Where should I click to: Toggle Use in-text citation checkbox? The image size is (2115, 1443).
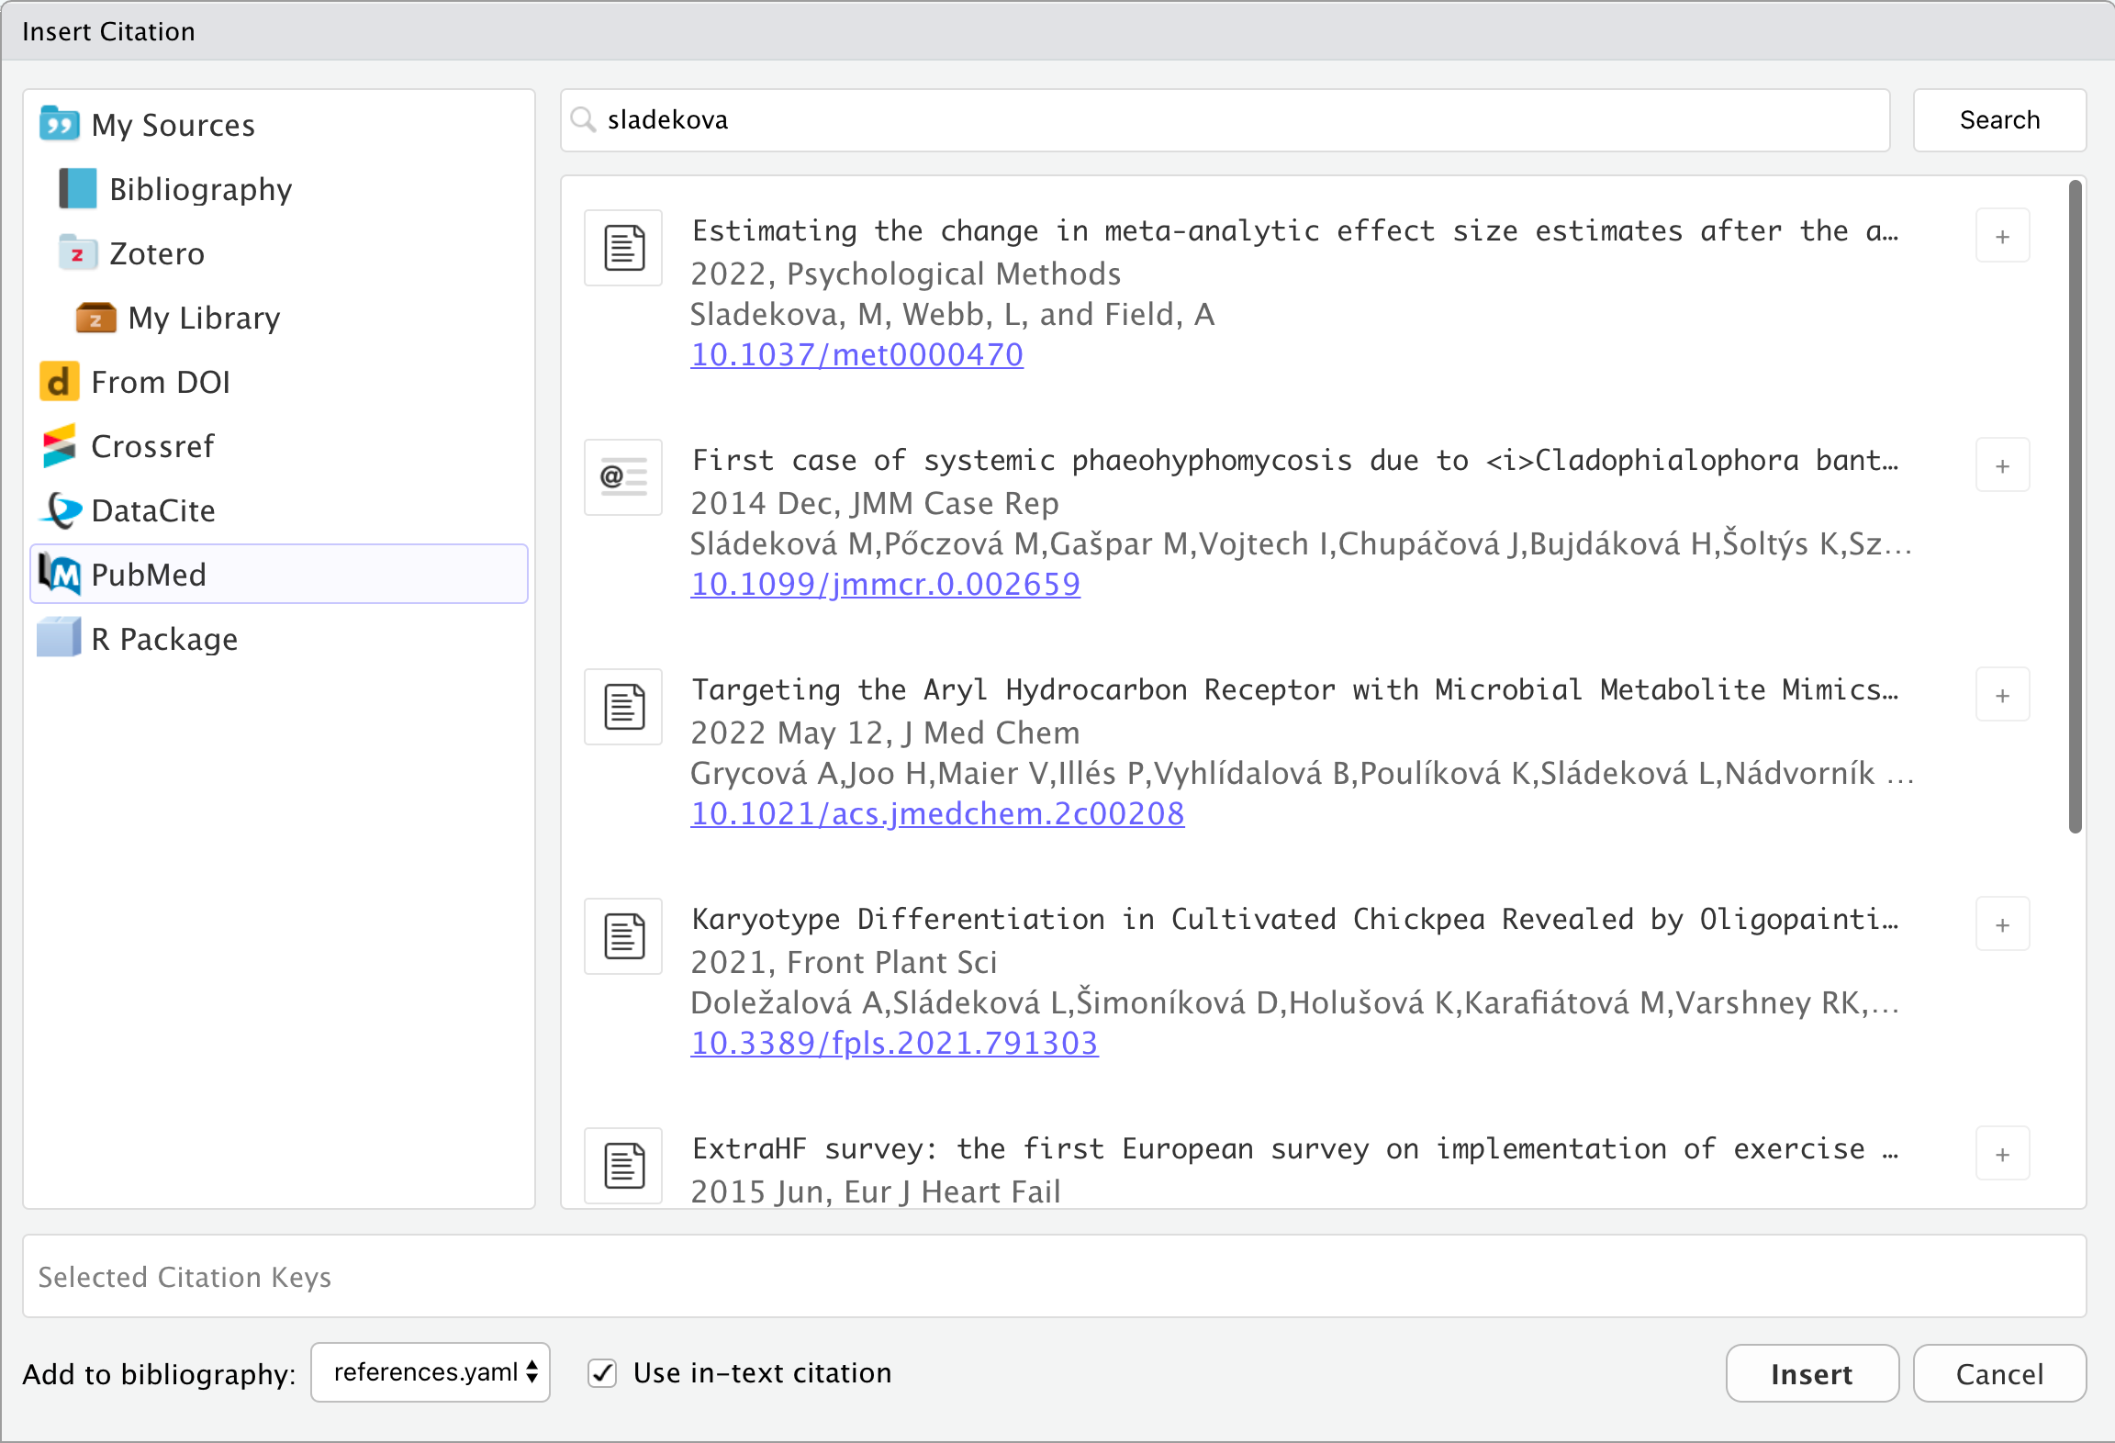(602, 1373)
